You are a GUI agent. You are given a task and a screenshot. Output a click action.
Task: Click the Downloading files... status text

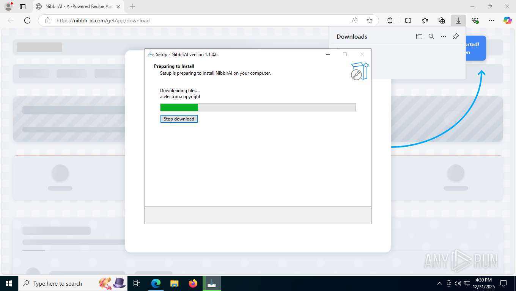coord(180,91)
